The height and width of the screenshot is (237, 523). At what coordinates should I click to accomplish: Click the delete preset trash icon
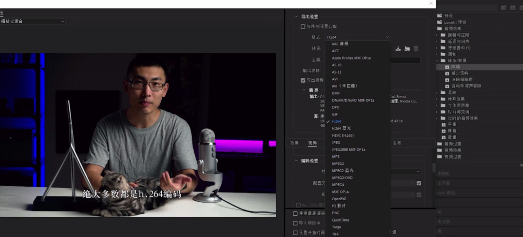click(x=415, y=48)
